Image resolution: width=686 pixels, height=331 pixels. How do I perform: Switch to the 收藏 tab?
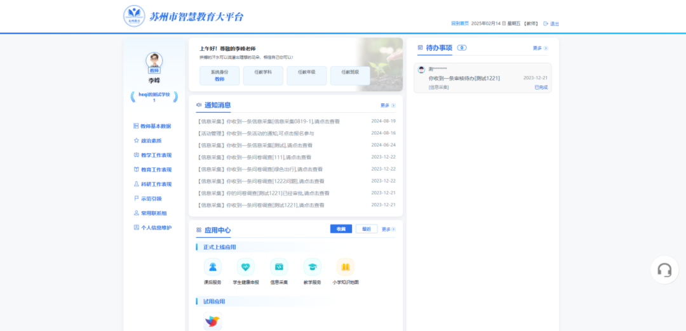click(341, 229)
